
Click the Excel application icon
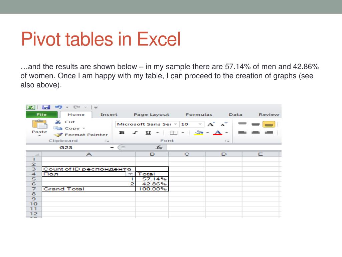[x=30, y=107]
